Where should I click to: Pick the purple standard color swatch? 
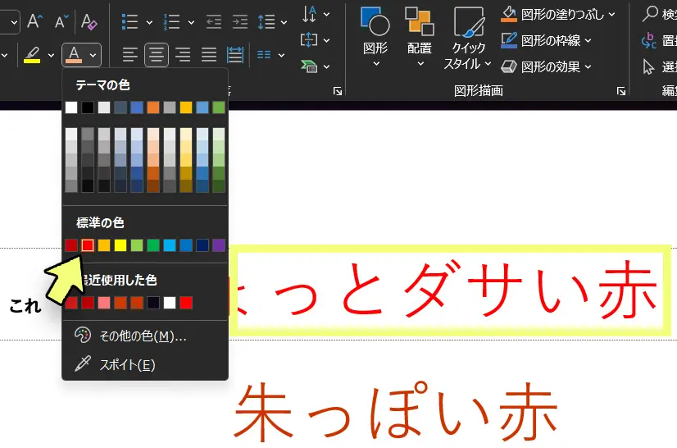point(219,245)
